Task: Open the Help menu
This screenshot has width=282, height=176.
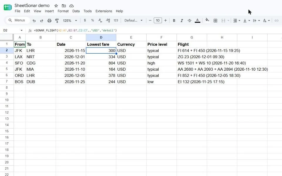Action: coord(120,11)
